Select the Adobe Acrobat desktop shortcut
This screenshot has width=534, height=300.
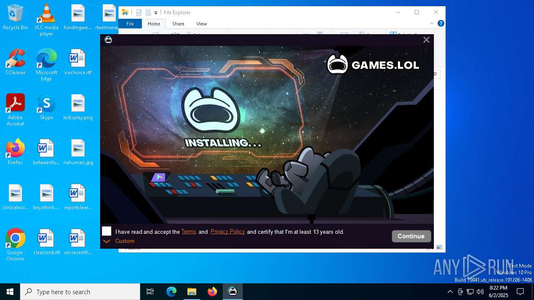(15, 110)
